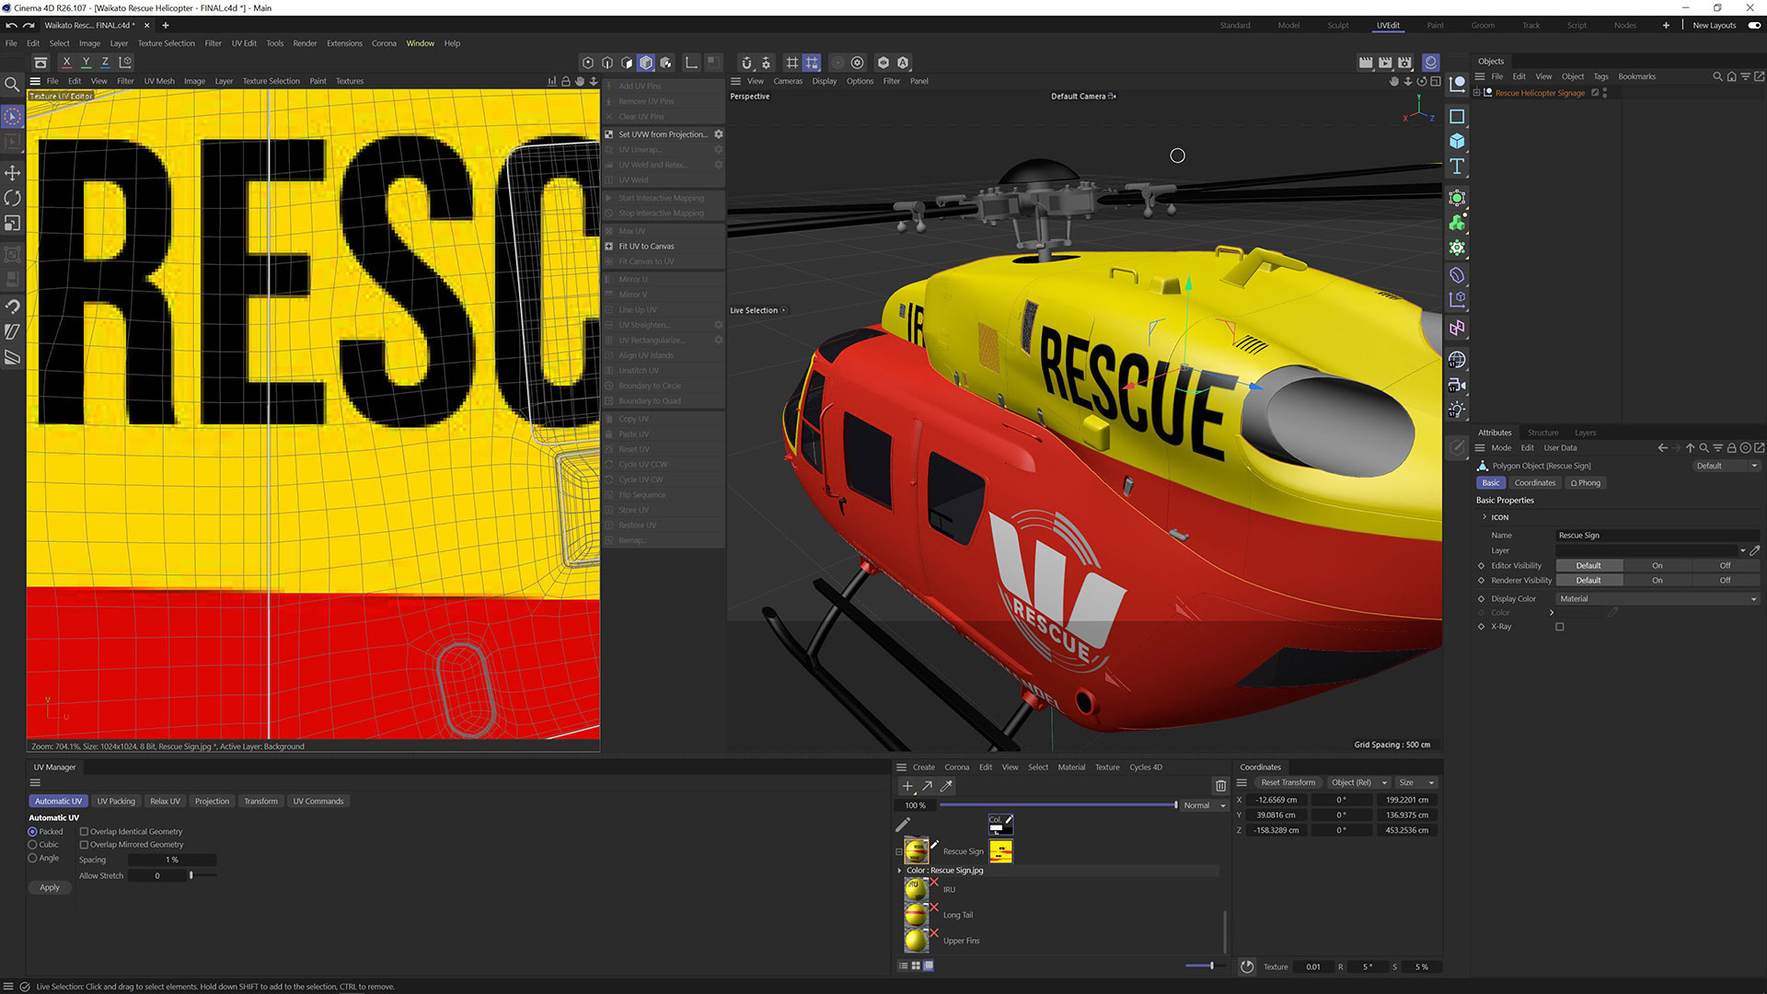1767x994 pixels.
Task: Click the coordinate system icon next to Z
Action: click(x=125, y=63)
